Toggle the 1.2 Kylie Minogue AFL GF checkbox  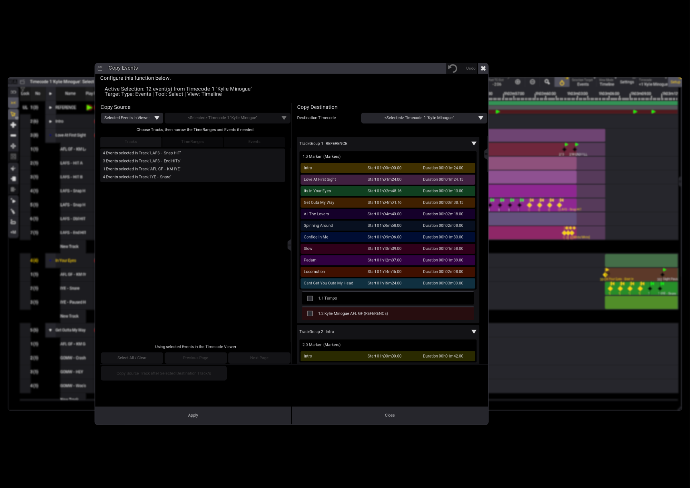coord(310,313)
